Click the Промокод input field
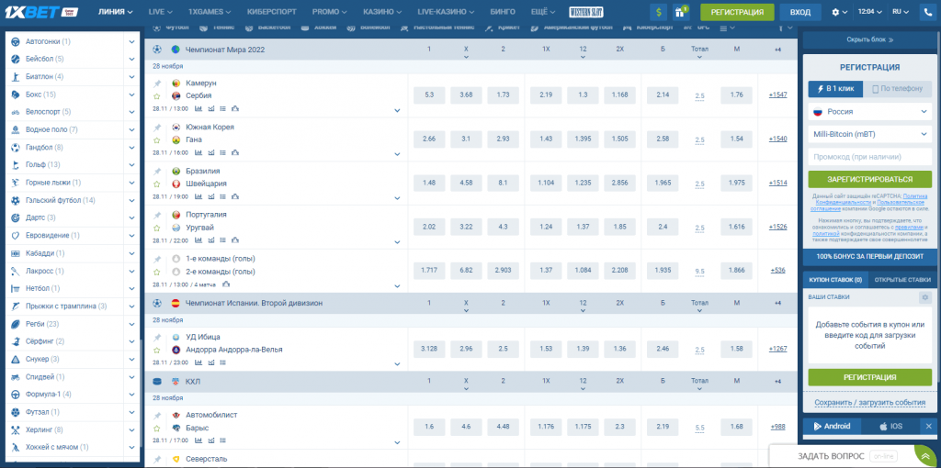The height and width of the screenshot is (468, 941). pyautogui.click(x=869, y=157)
